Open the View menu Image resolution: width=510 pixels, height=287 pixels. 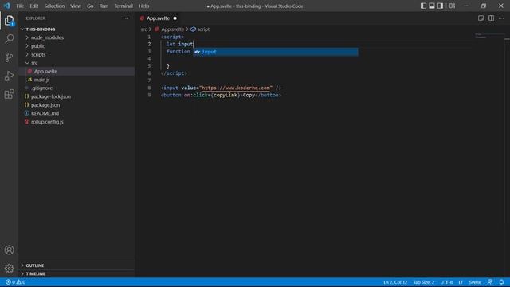click(x=76, y=6)
